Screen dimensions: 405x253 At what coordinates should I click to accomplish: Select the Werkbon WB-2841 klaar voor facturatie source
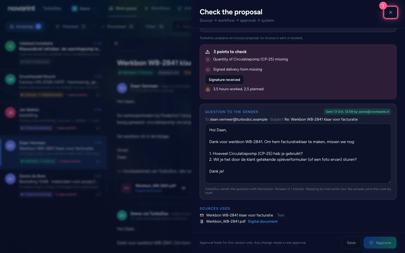[239, 215]
